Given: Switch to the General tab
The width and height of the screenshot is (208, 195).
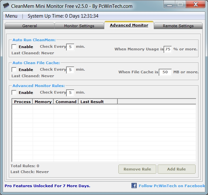Looking at the screenshot, I should 29,26.
